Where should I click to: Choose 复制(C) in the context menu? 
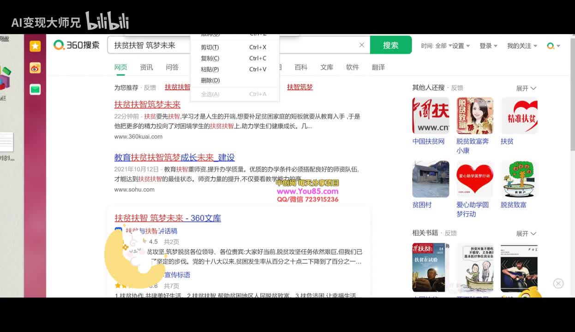210,59
